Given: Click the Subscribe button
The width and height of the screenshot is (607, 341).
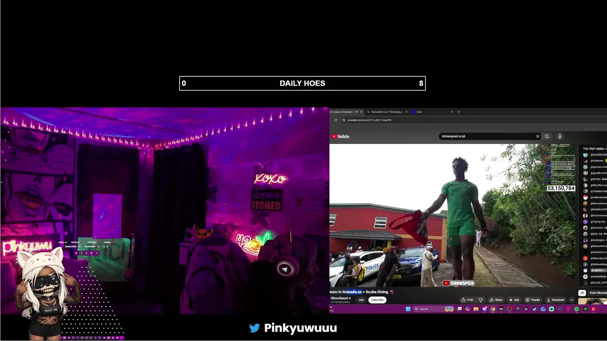Looking at the screenshot, I should (x=377, y=300).
